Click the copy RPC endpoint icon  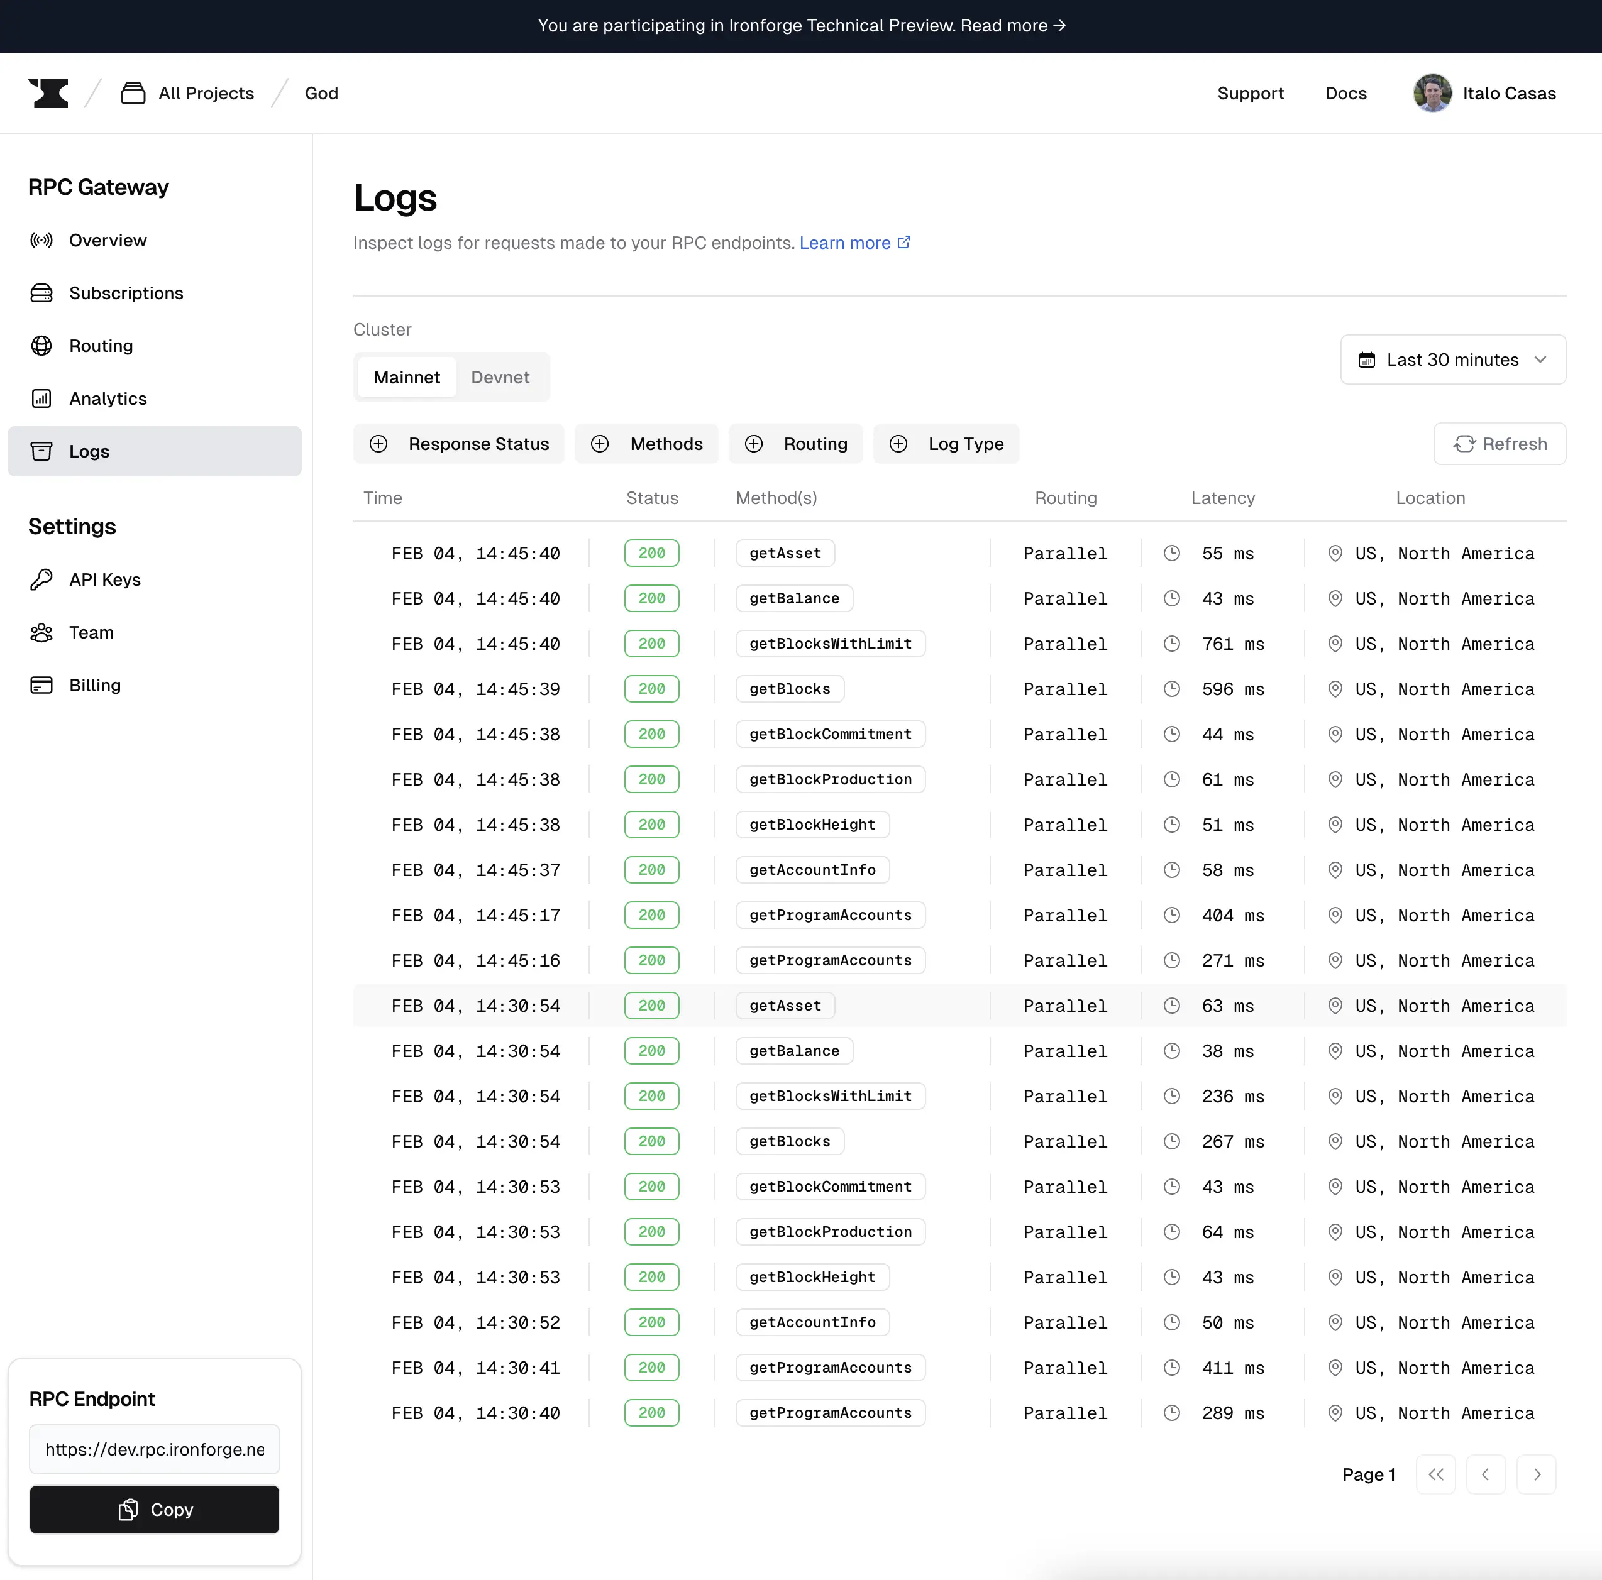129,1509
